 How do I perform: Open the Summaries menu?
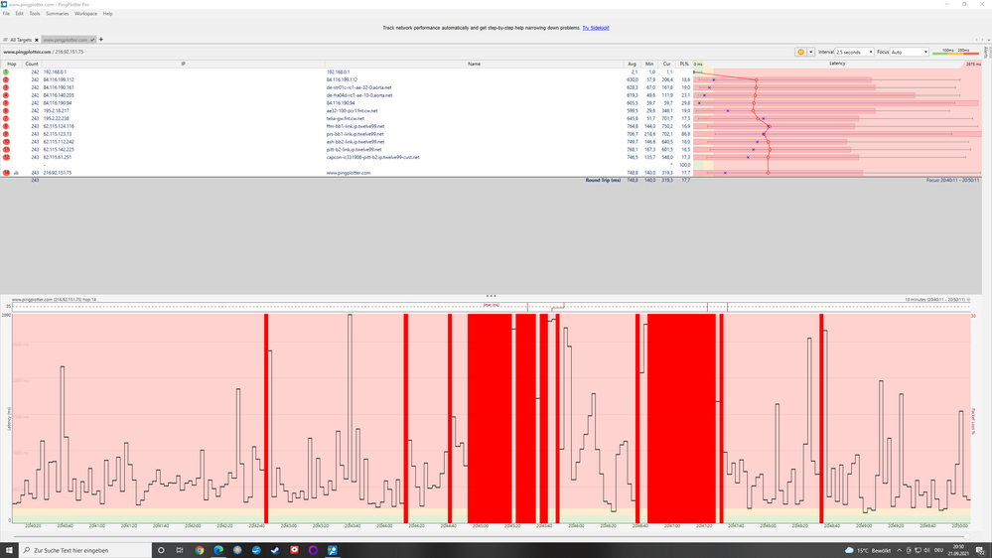click(57, 14)
